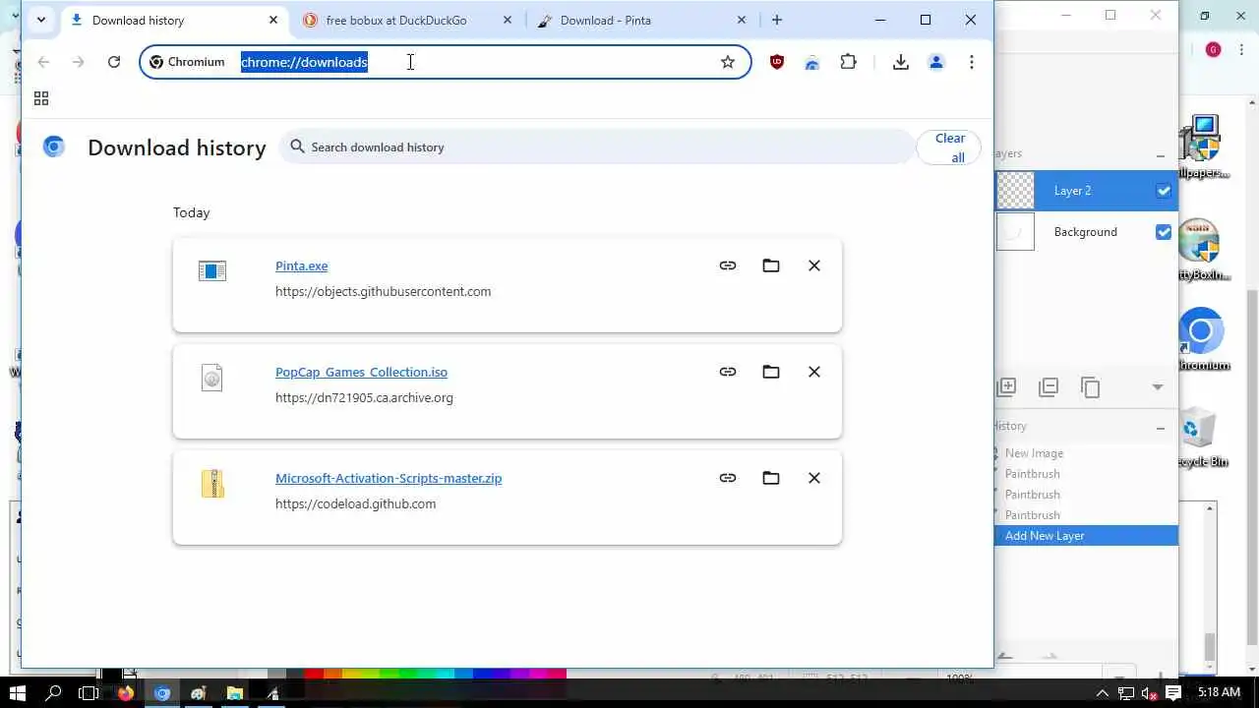This screenshot has height=708, width=1259.
Task: Open Firefox from the taskbar
Action: [126, 693]
